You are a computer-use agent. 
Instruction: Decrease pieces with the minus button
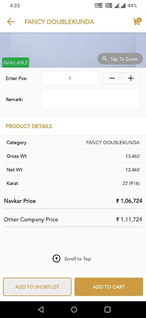click(112, 78)
